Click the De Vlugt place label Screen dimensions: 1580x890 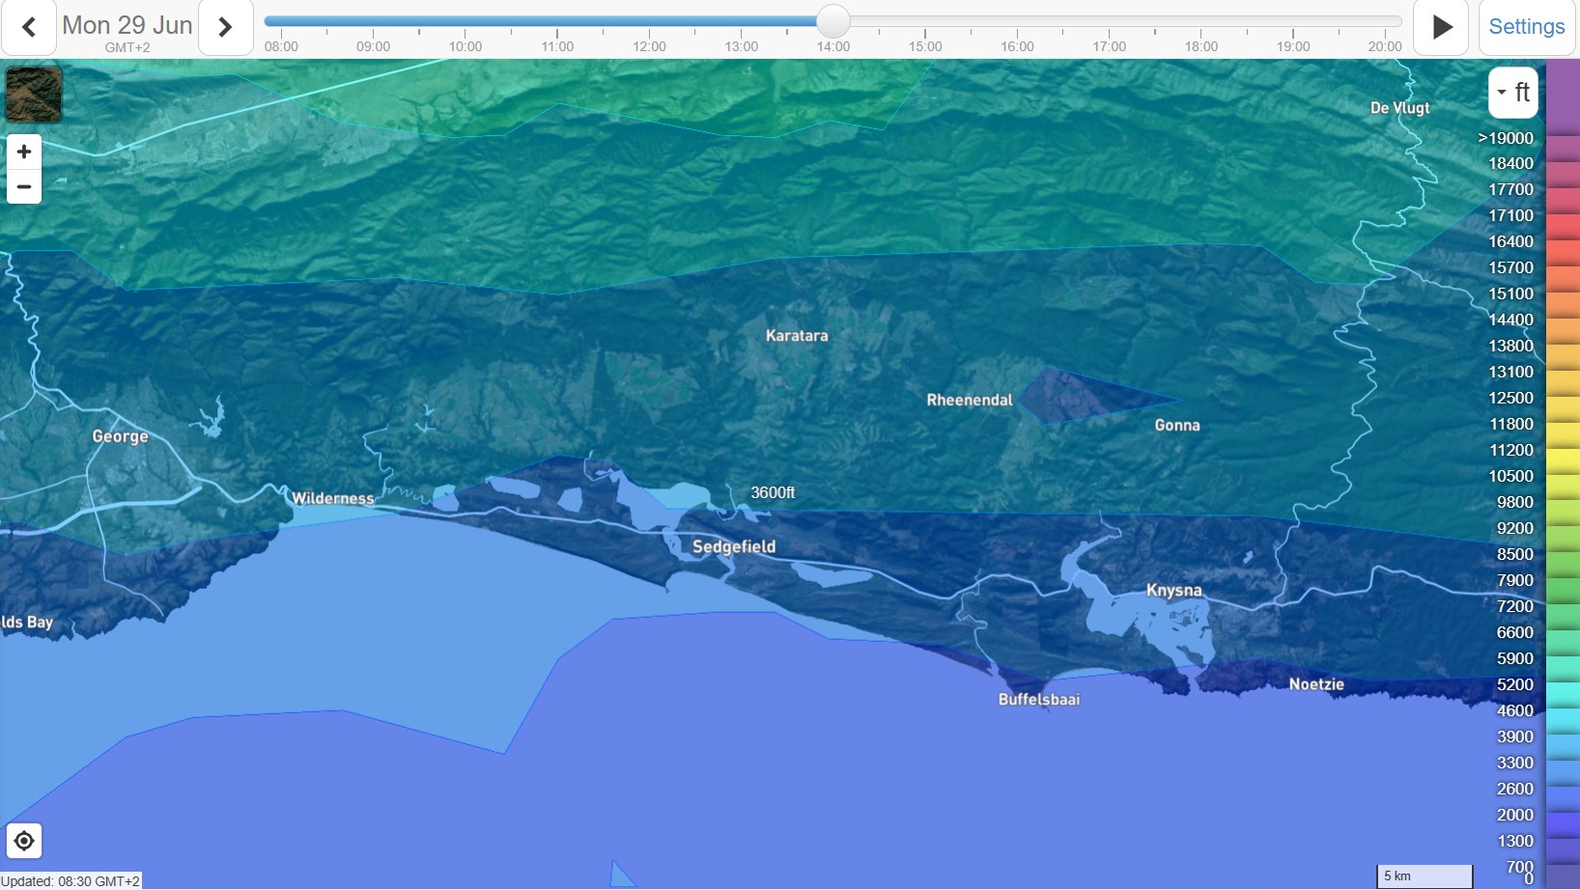pos(1400,108)
